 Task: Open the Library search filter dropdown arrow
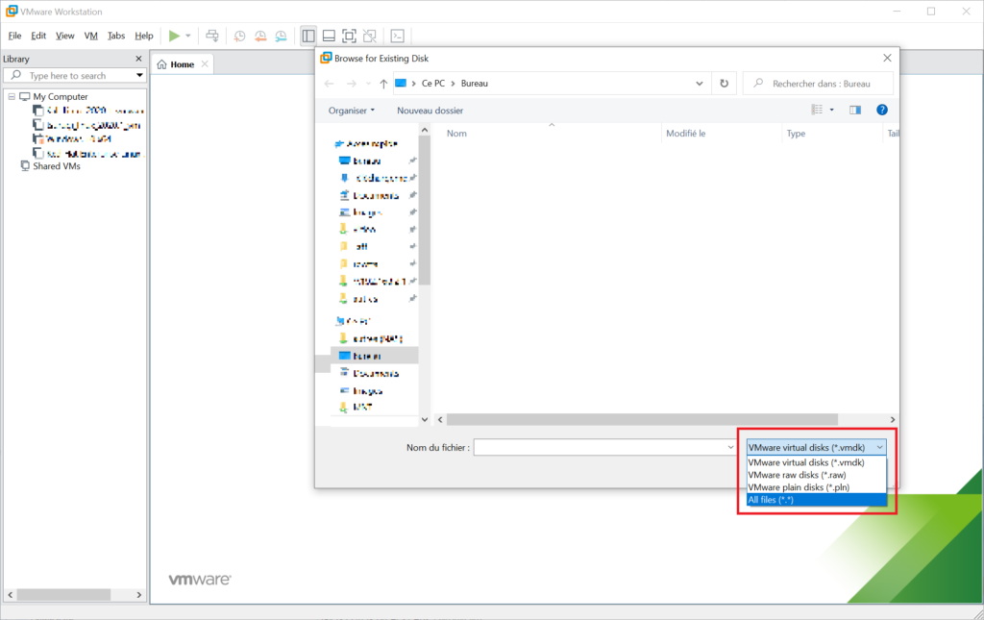tap(139, 75)
